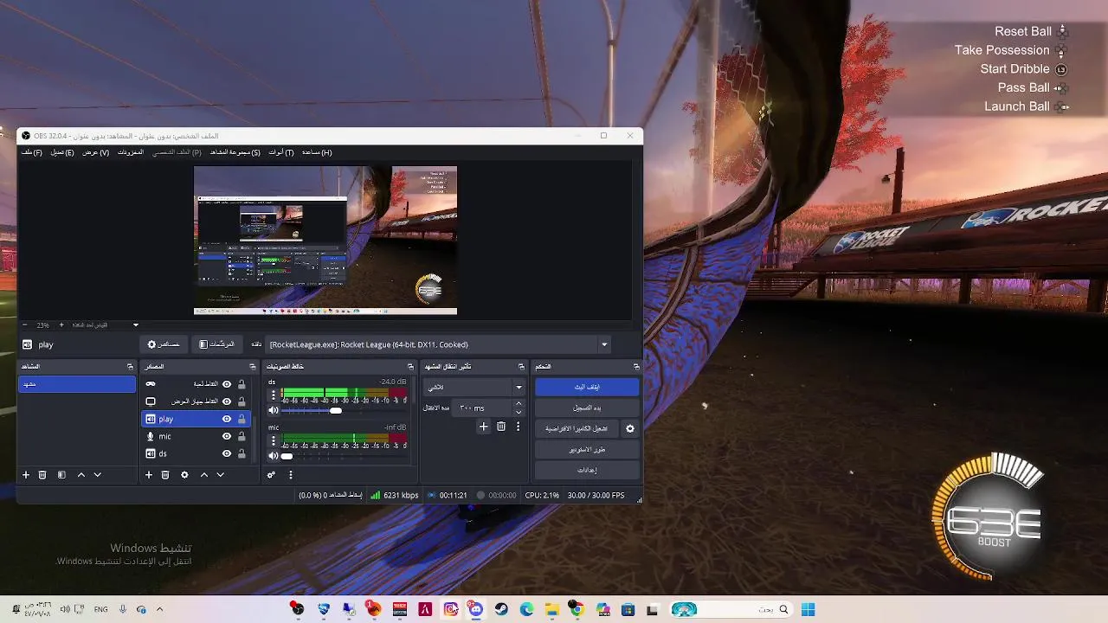Screen dimensions: 1108x623
Task: Toggle lock on ds source
Action: tap(242, 453)
